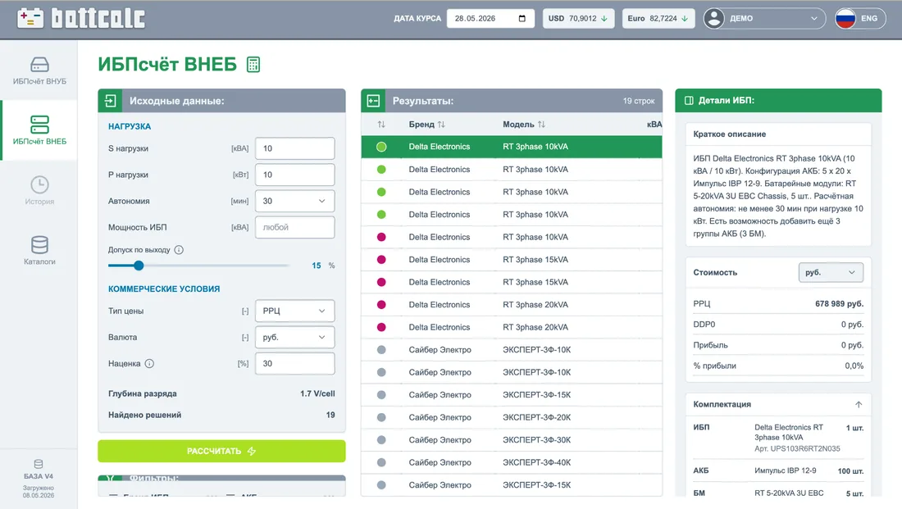Open the Стоимость currency руб. dropdown
The image size is (902, 509).
(x=831, y=272)
